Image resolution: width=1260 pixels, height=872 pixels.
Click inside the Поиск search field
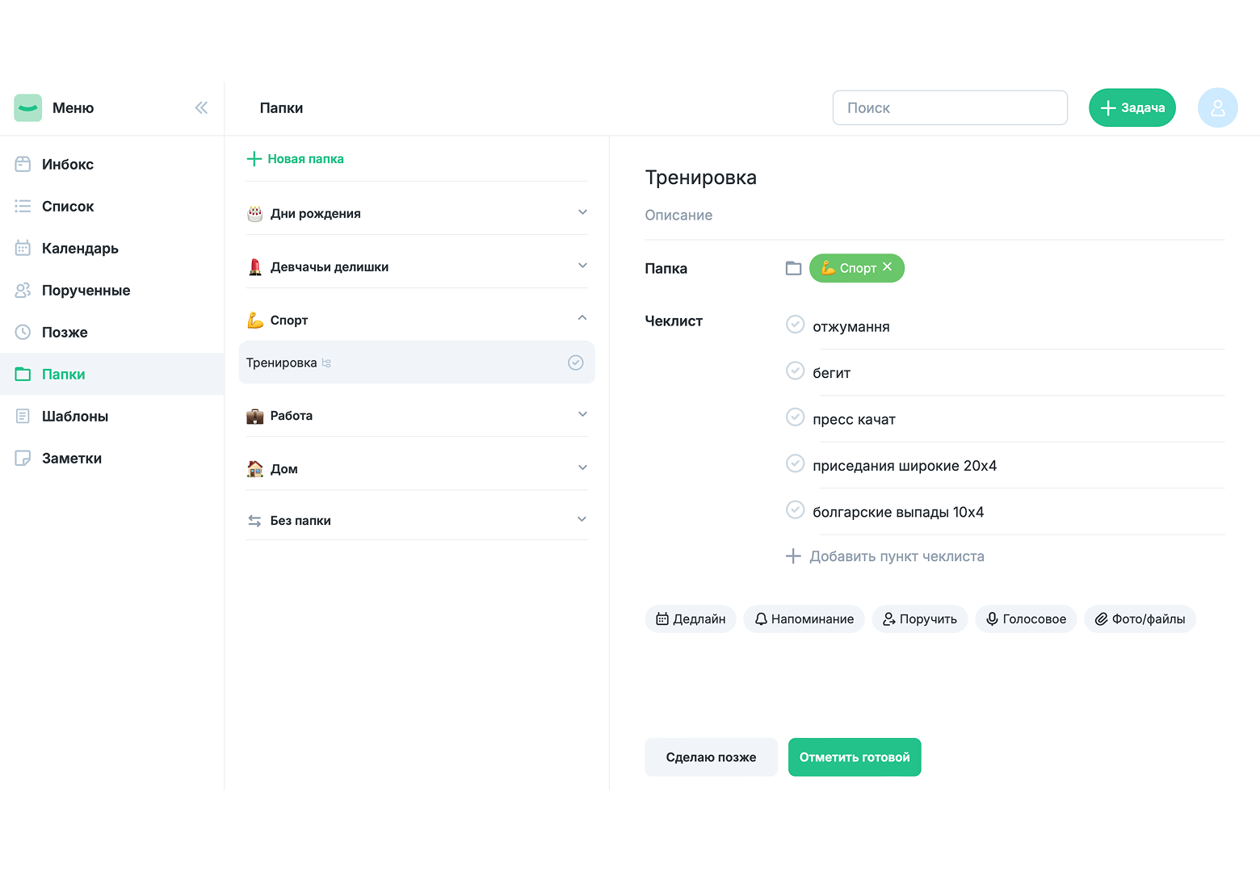(x=950, y=107)
